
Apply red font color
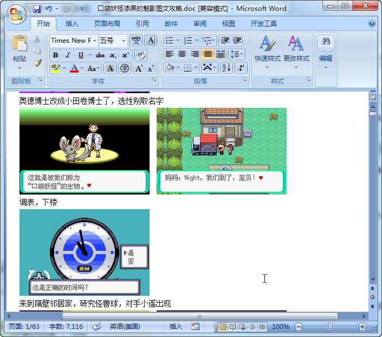click(x=74, y=68)
